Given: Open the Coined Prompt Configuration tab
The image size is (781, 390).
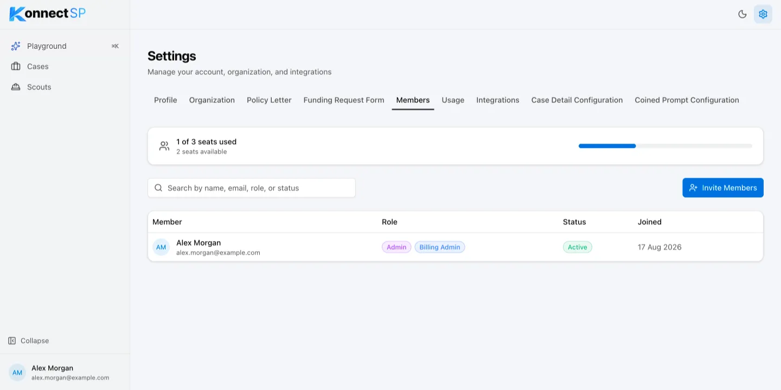Looking at the screenshot, I should point(687,100).
